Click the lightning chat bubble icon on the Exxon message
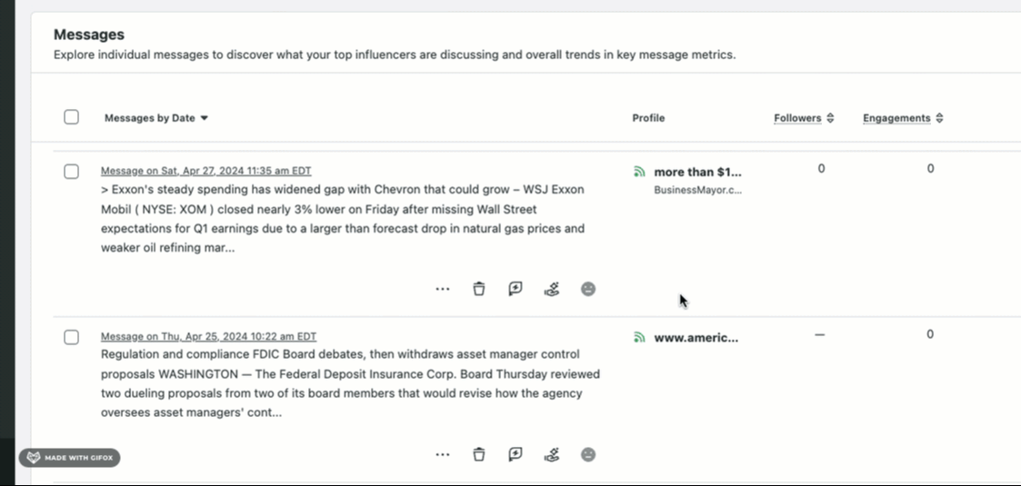The image size is (1021, 486). click(x=516, y=289)
